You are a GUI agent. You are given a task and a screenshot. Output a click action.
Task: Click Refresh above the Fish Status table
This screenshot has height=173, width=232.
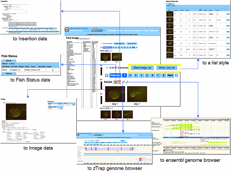click(9, 61)
